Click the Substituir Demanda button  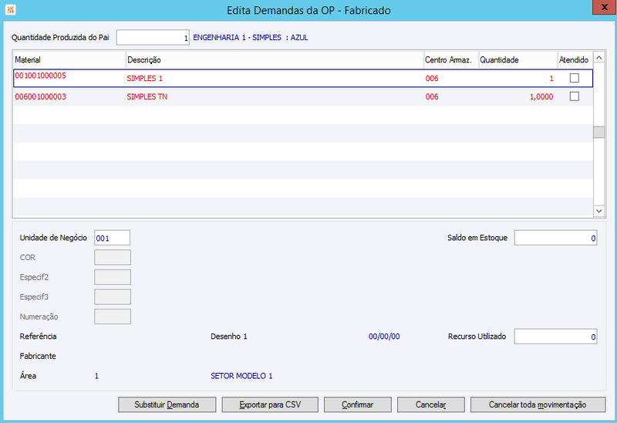167,404
